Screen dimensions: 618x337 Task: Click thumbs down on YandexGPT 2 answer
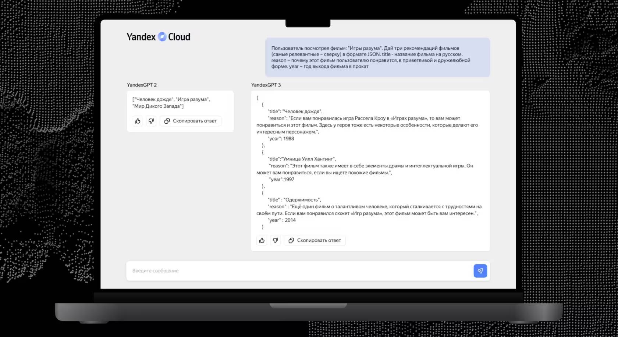pyautogui.click(x=151, y=121)
